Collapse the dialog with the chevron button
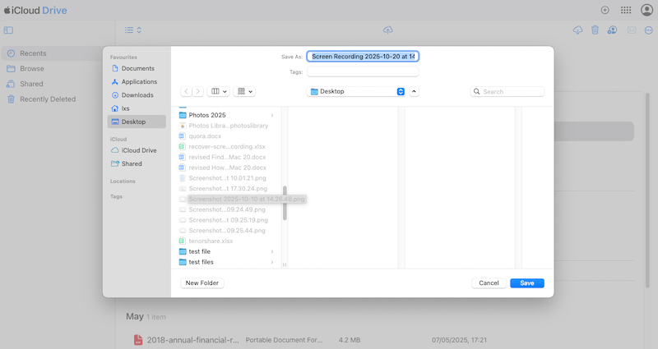 pos(415,91)
